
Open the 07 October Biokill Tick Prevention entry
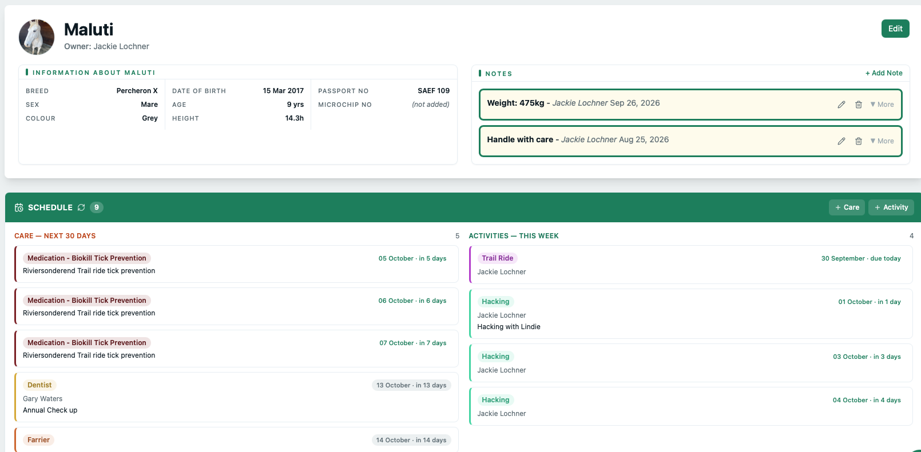click(236, 349)
